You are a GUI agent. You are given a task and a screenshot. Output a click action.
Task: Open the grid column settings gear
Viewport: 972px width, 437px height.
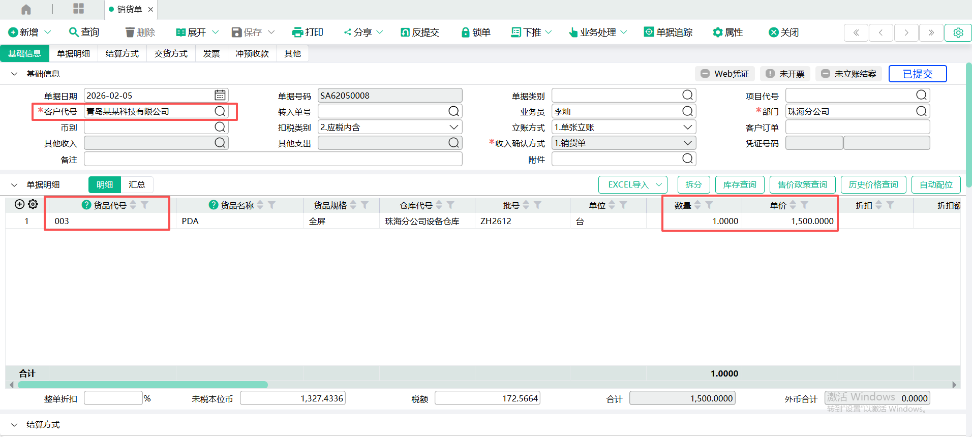[x=33, y=204]
